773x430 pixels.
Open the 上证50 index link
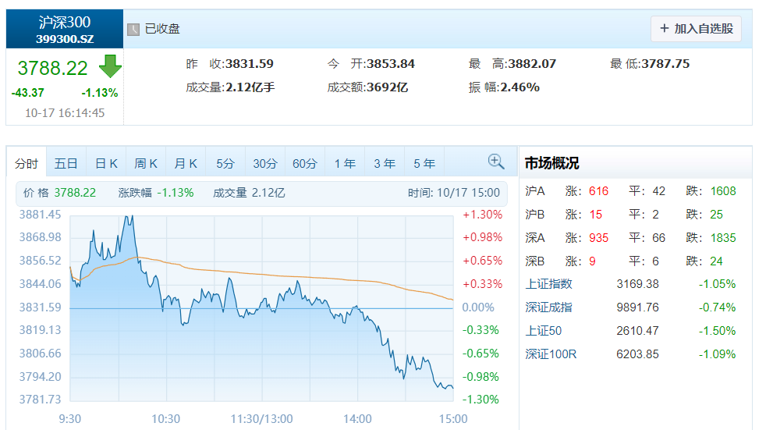543,331
